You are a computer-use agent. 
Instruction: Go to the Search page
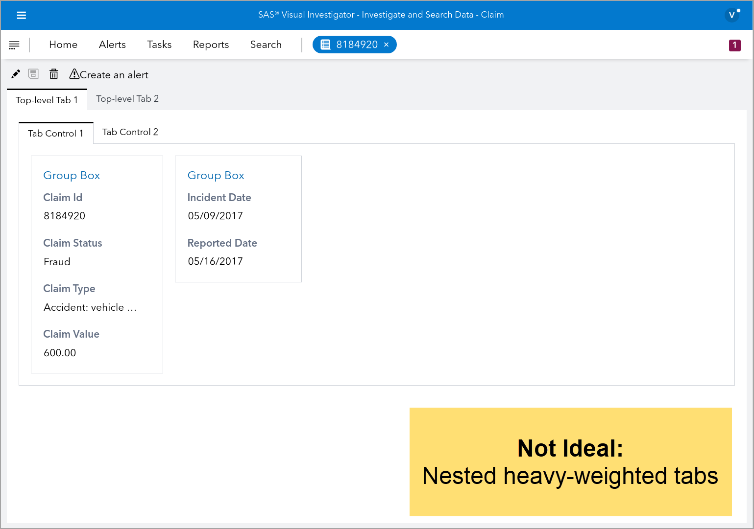pos(266,45)
